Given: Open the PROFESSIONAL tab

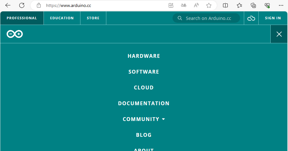Looking at the screenshot, I should (x=22, y=18).
